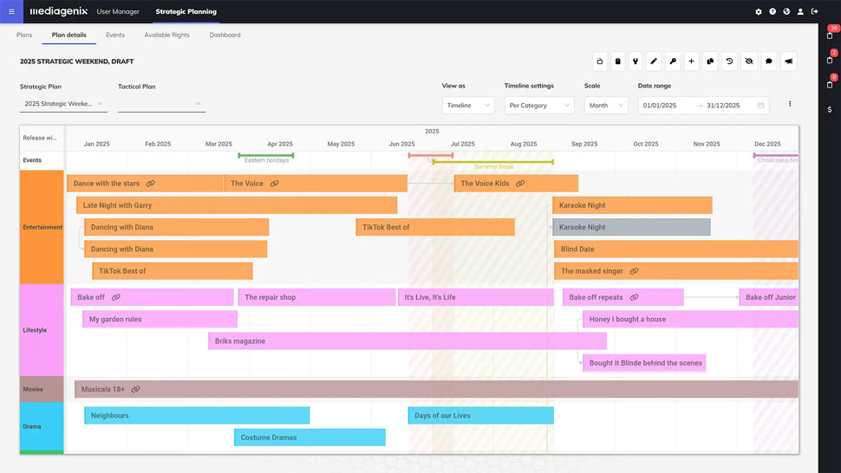The width and height of the screenshot is (841, 473).
Task: Click the dollar sign icon in right sidebar
Action: (x=830, y=110)
